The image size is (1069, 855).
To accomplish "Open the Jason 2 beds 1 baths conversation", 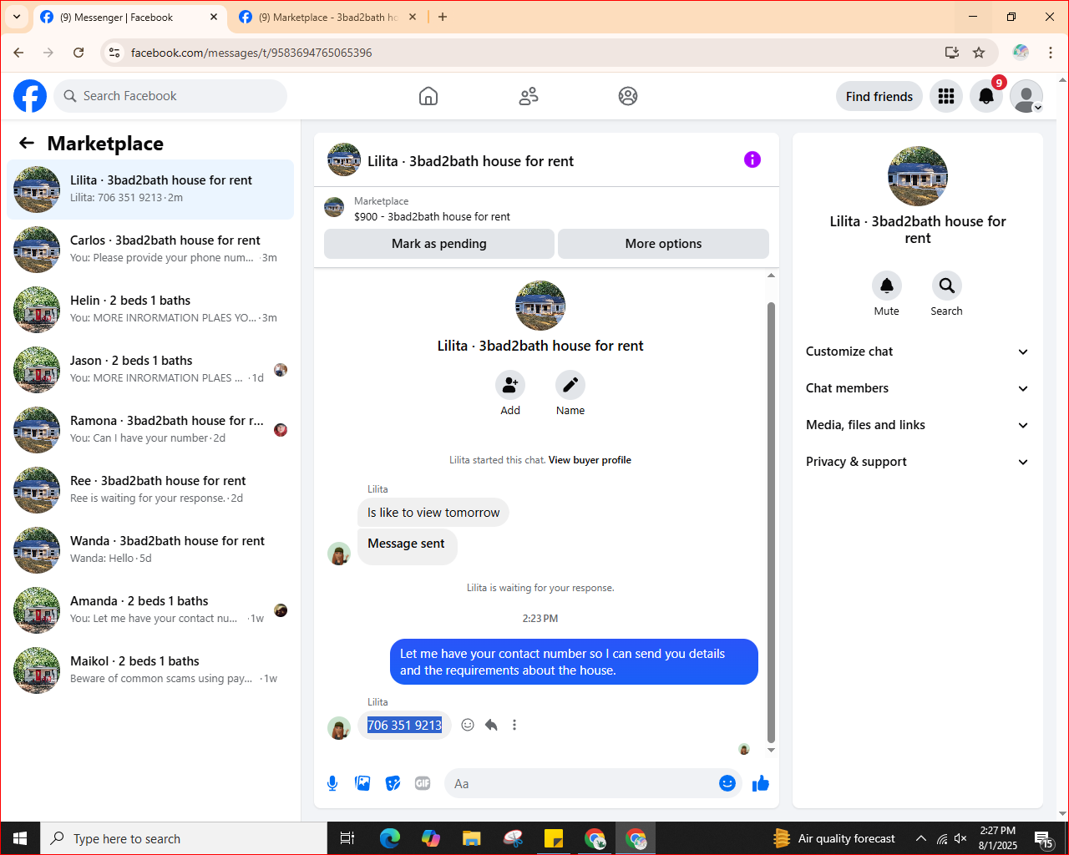I will pyautogui.click(x=150, y=370).
